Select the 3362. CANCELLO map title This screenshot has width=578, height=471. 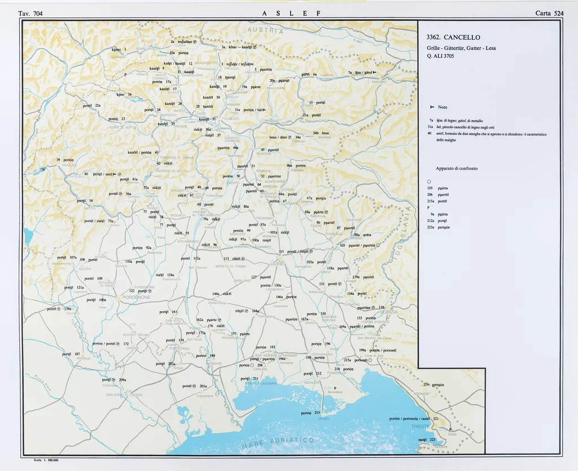coord(454,37)
